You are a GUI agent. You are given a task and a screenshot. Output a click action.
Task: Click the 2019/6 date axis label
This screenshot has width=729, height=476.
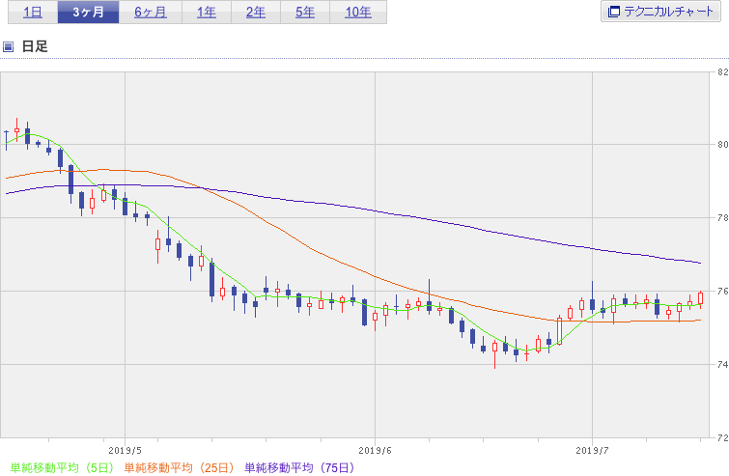[375, 451]
